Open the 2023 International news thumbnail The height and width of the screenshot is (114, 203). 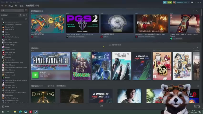tap(117, 24)
